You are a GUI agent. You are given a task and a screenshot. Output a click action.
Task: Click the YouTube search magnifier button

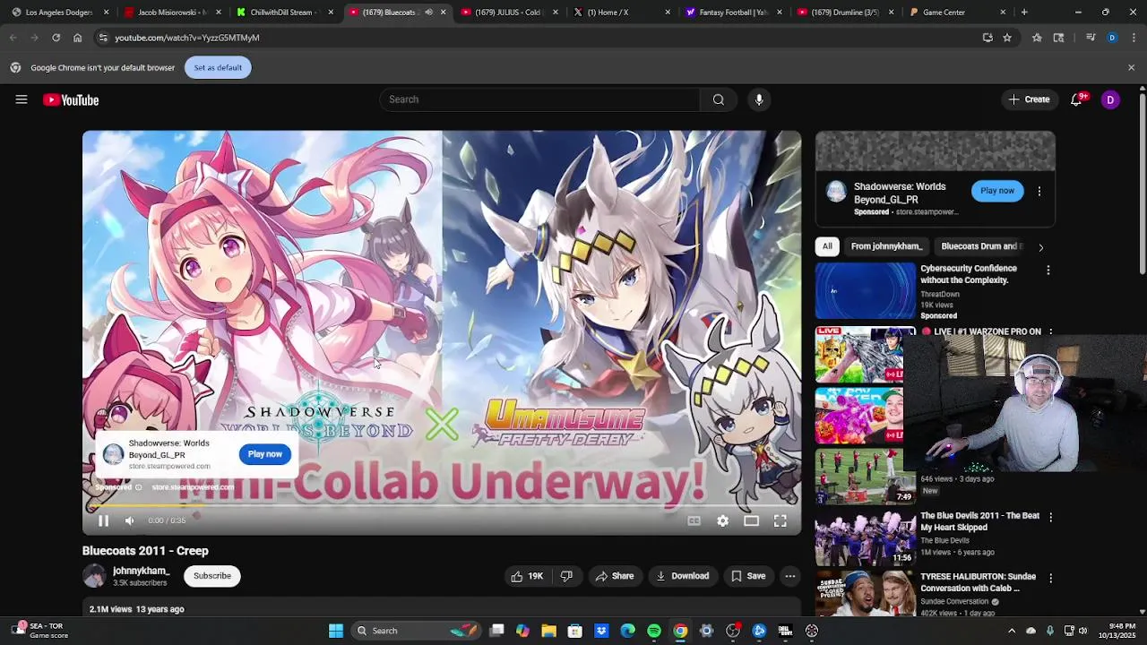tap(718, 99)
